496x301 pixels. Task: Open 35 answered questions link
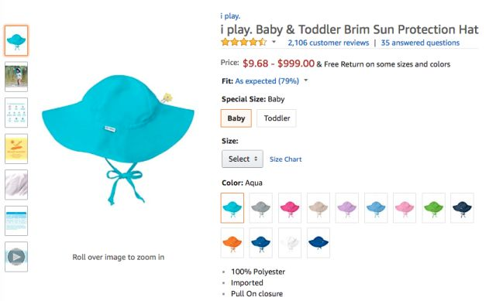point(420,43)
